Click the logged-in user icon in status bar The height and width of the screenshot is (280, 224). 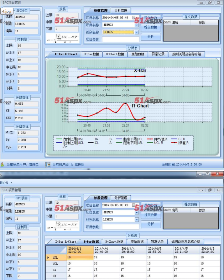[2, 165]
